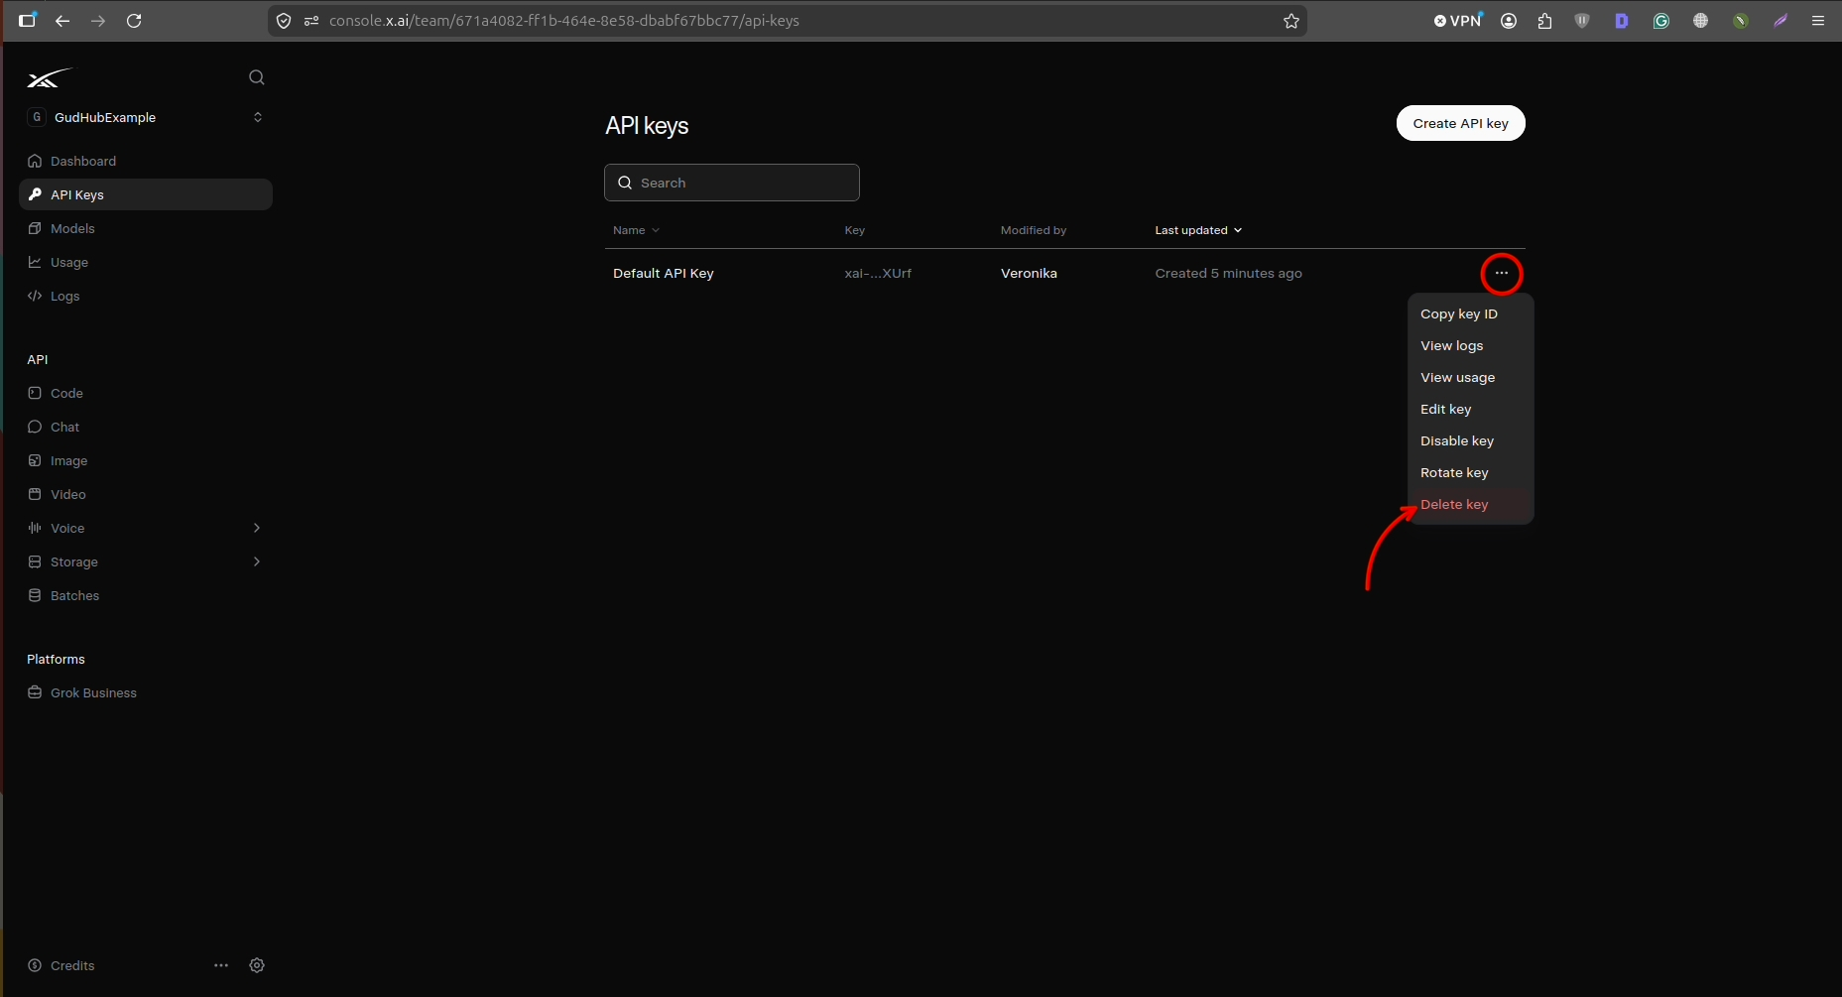The image size is (1842, 997).
Task: Click the gray shield extension icon
Action: click(1582, 21)
